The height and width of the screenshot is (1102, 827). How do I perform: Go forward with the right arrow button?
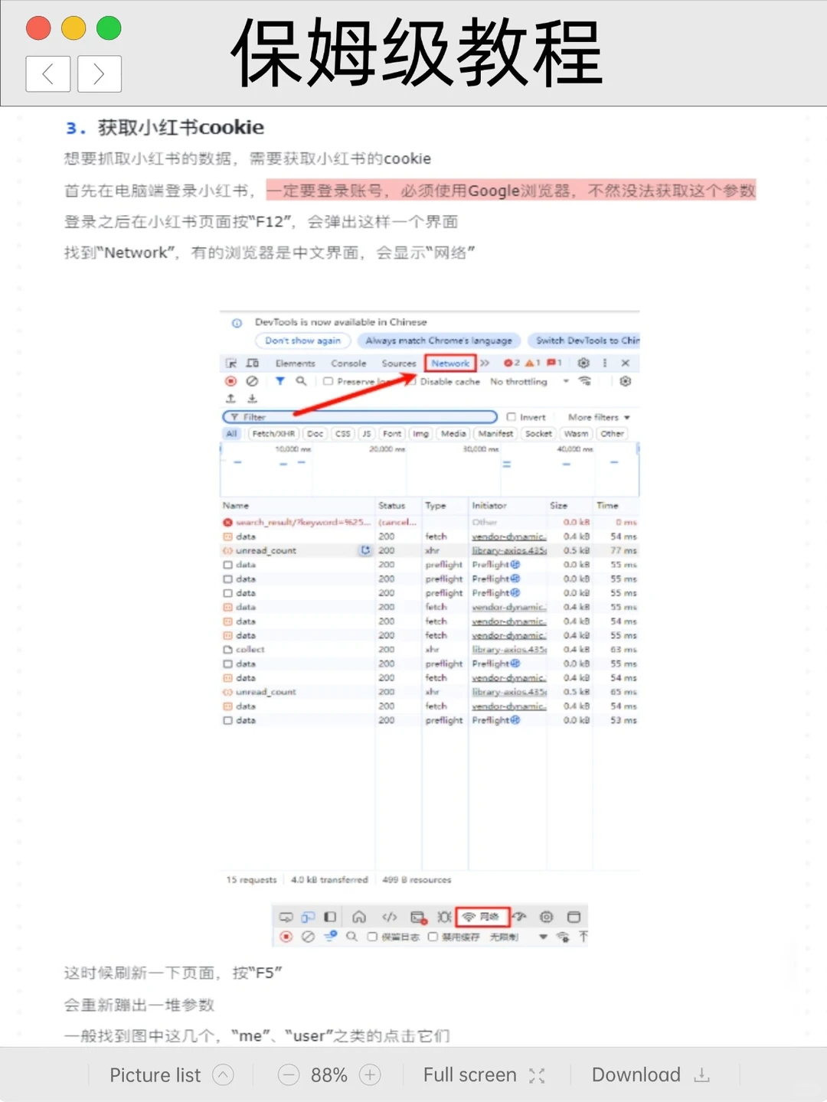(100, 74)
